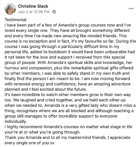Click the closing line "every single one of you xx"
Screen dimensions: 140x147
click(29, 143)
